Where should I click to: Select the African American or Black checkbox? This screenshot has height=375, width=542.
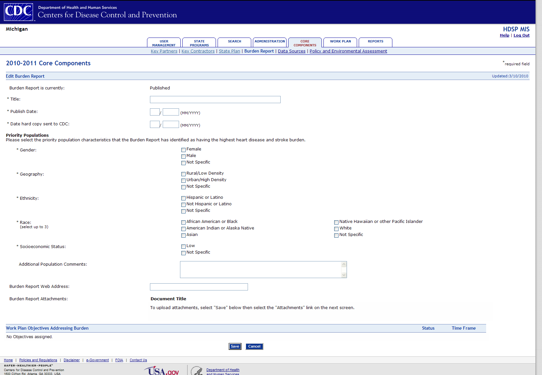(x=183, y=222)
